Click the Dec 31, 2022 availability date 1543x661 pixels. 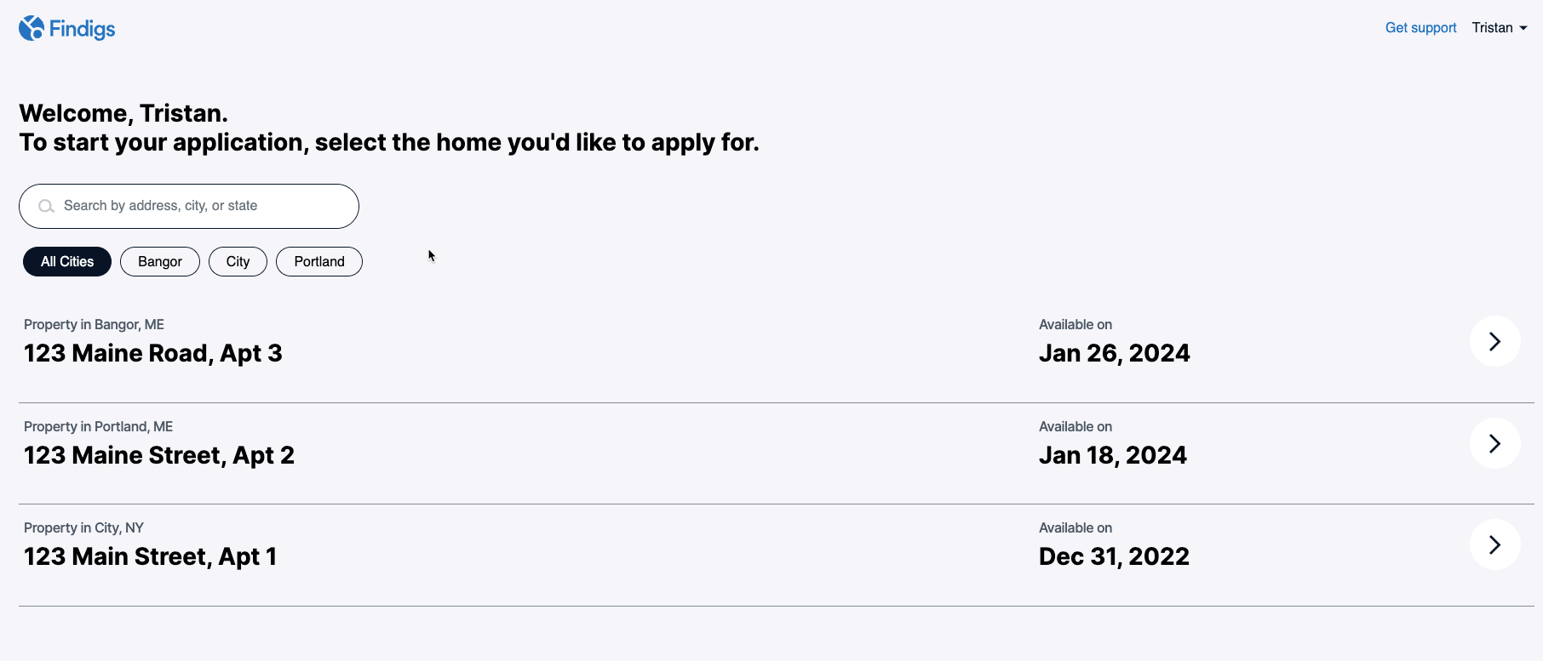[1114, 556]
